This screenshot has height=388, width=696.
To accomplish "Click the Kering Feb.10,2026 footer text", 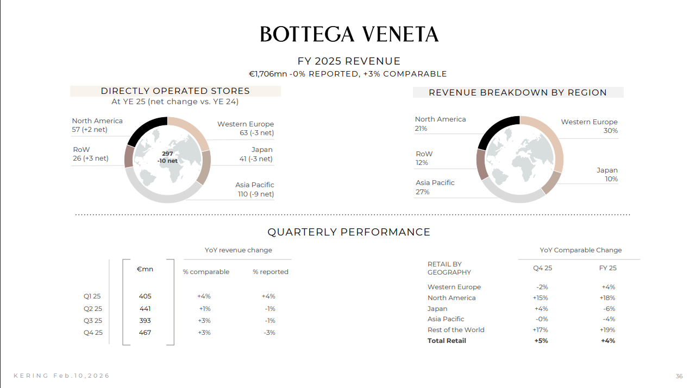I will 61,376.
